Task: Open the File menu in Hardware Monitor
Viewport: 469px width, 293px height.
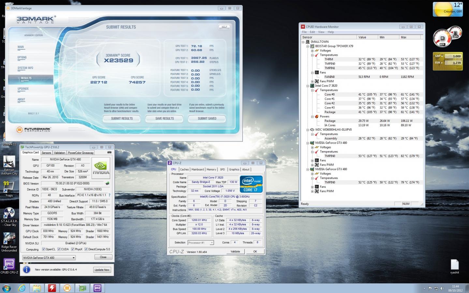Action: tap(304, 32)
